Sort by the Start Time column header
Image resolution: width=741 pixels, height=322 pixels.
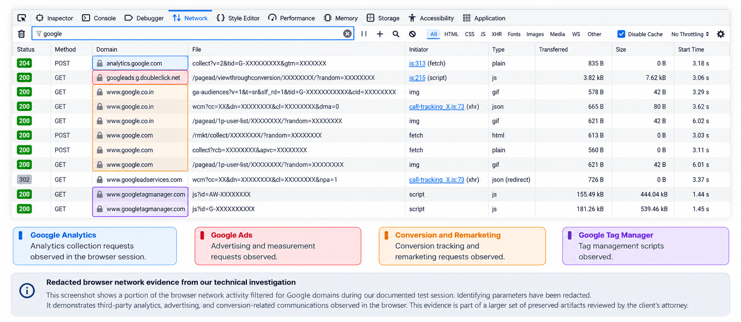691,49
